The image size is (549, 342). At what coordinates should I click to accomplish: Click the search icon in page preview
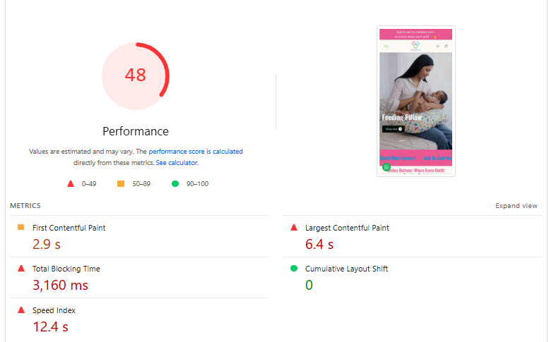(437, 47)
